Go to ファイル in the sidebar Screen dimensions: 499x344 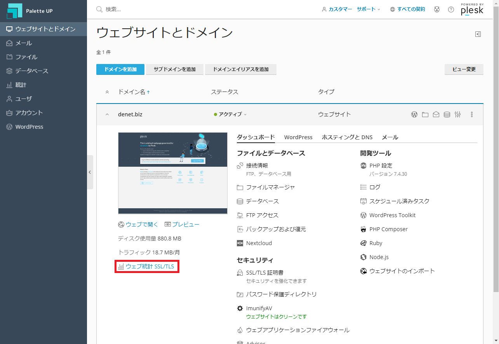point(43,57)
